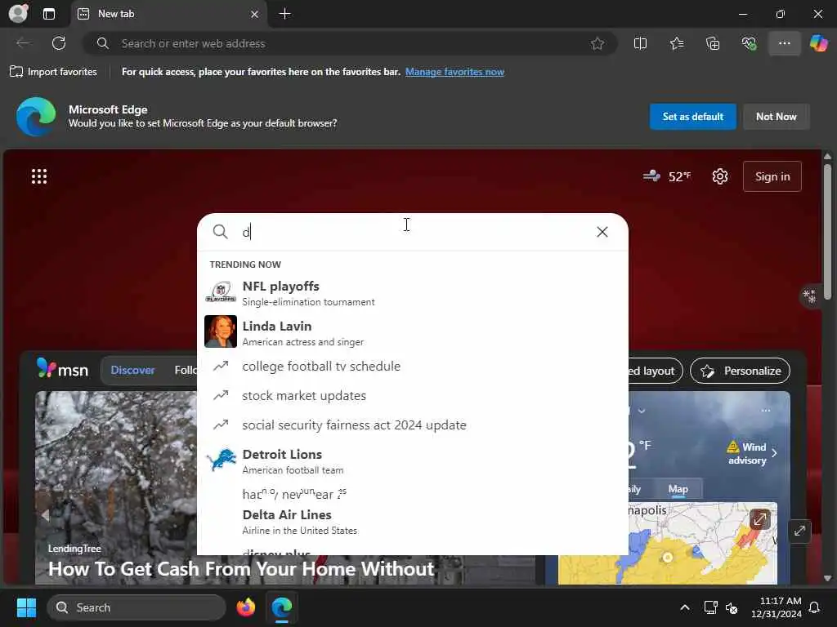Open the notification bell
The width and height of the screenshot is (837, 627).
814,607
